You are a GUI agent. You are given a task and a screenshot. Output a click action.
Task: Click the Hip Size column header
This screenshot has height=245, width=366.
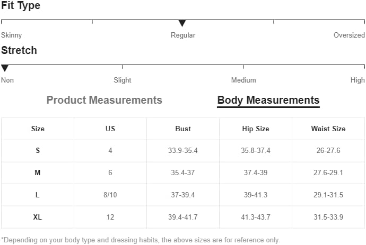[x=256, y=129]
